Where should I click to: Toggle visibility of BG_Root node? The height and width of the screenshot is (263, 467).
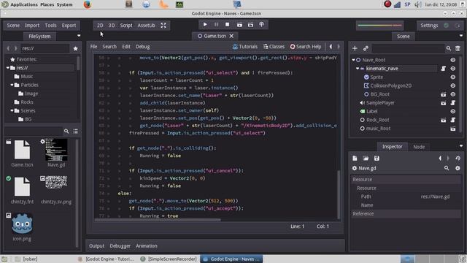452,94
